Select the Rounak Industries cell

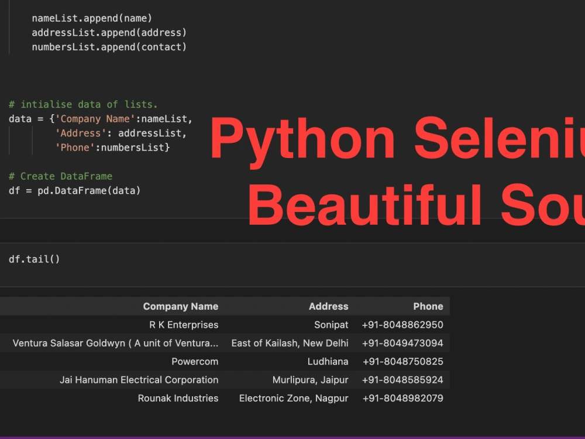[x=178, y=398]
